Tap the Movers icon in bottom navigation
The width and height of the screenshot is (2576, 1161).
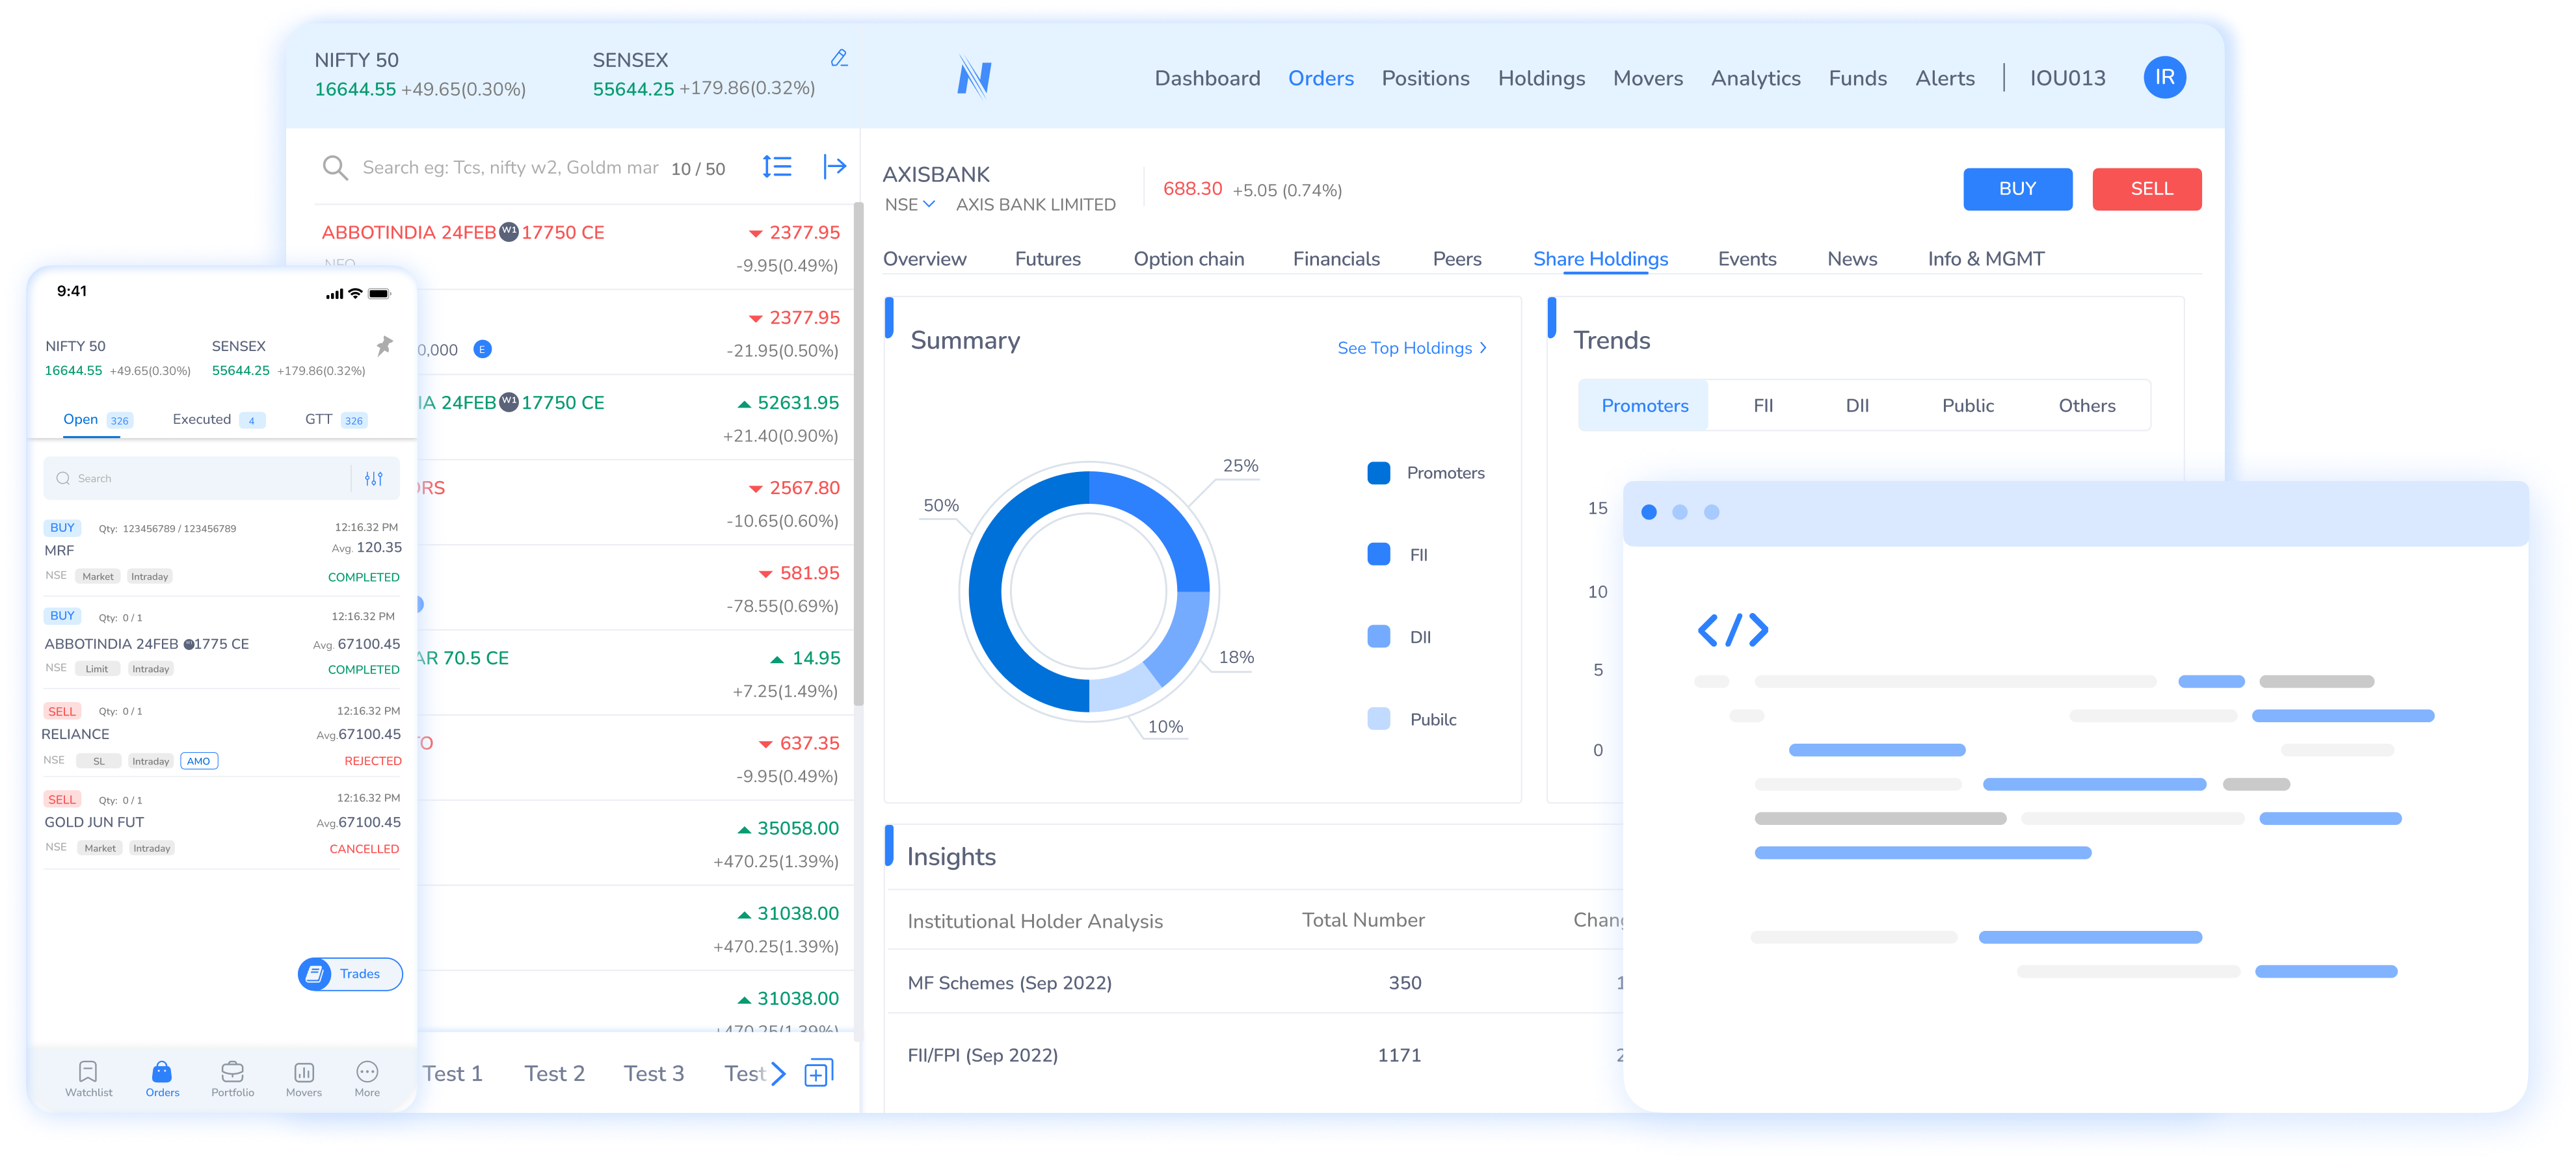tap(304, 1073)
